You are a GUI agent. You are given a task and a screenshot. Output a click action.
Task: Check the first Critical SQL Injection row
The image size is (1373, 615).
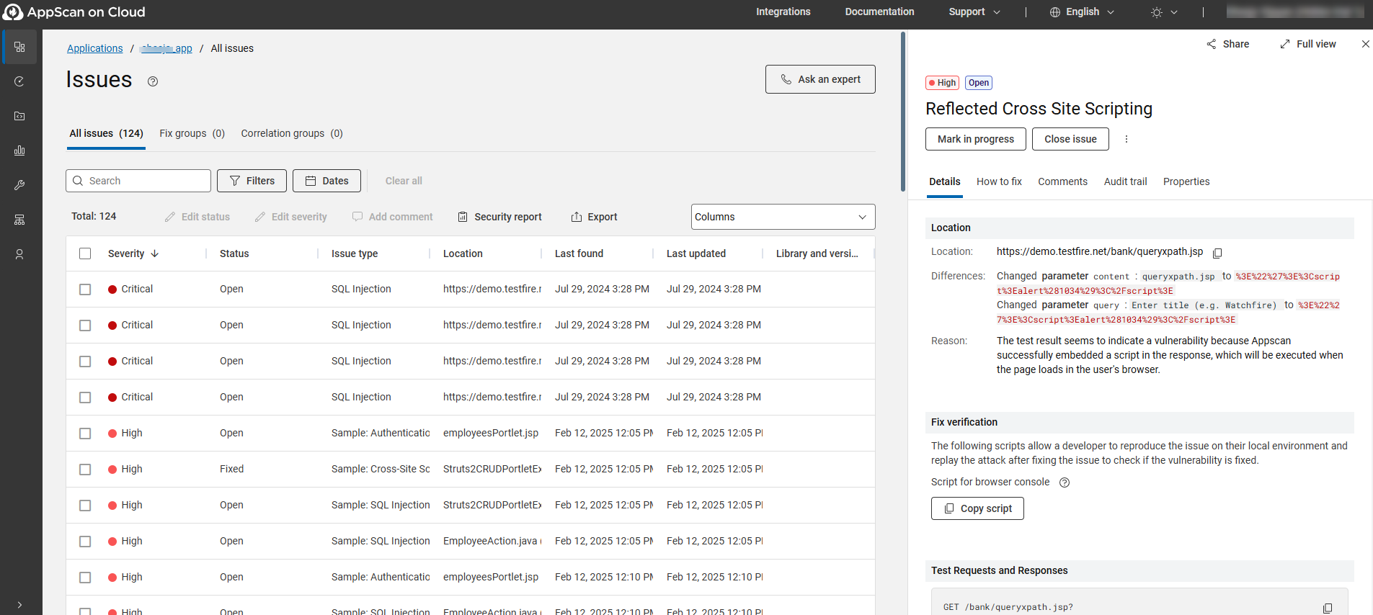pyautogui.click(x=85, y=289)
